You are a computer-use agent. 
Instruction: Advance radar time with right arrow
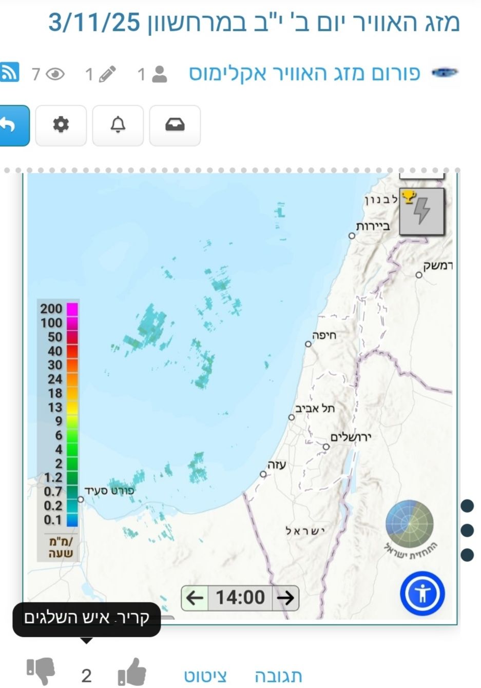click(285, 598)
